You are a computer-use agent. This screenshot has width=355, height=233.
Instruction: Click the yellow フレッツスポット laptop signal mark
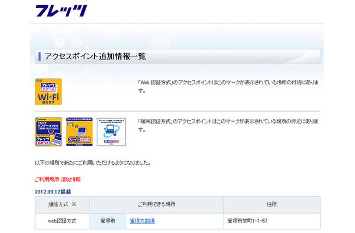tap(79, 132)
